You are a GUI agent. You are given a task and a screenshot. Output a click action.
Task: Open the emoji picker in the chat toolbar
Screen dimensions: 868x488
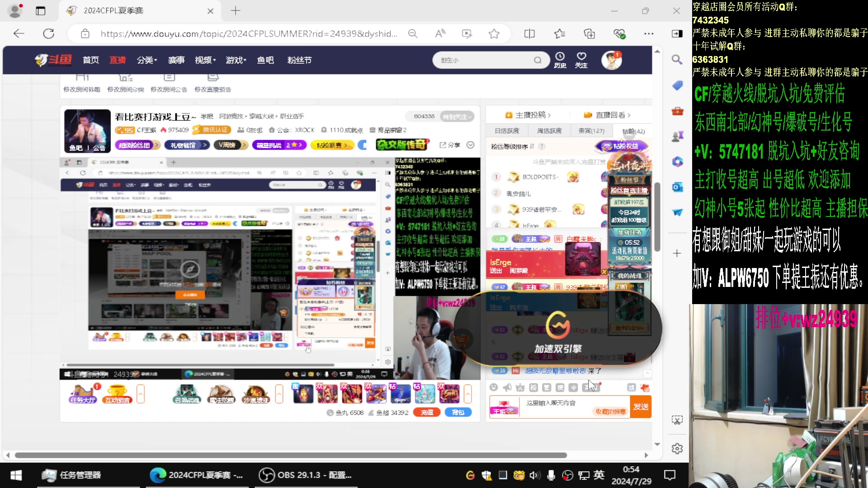coord(495,388)
